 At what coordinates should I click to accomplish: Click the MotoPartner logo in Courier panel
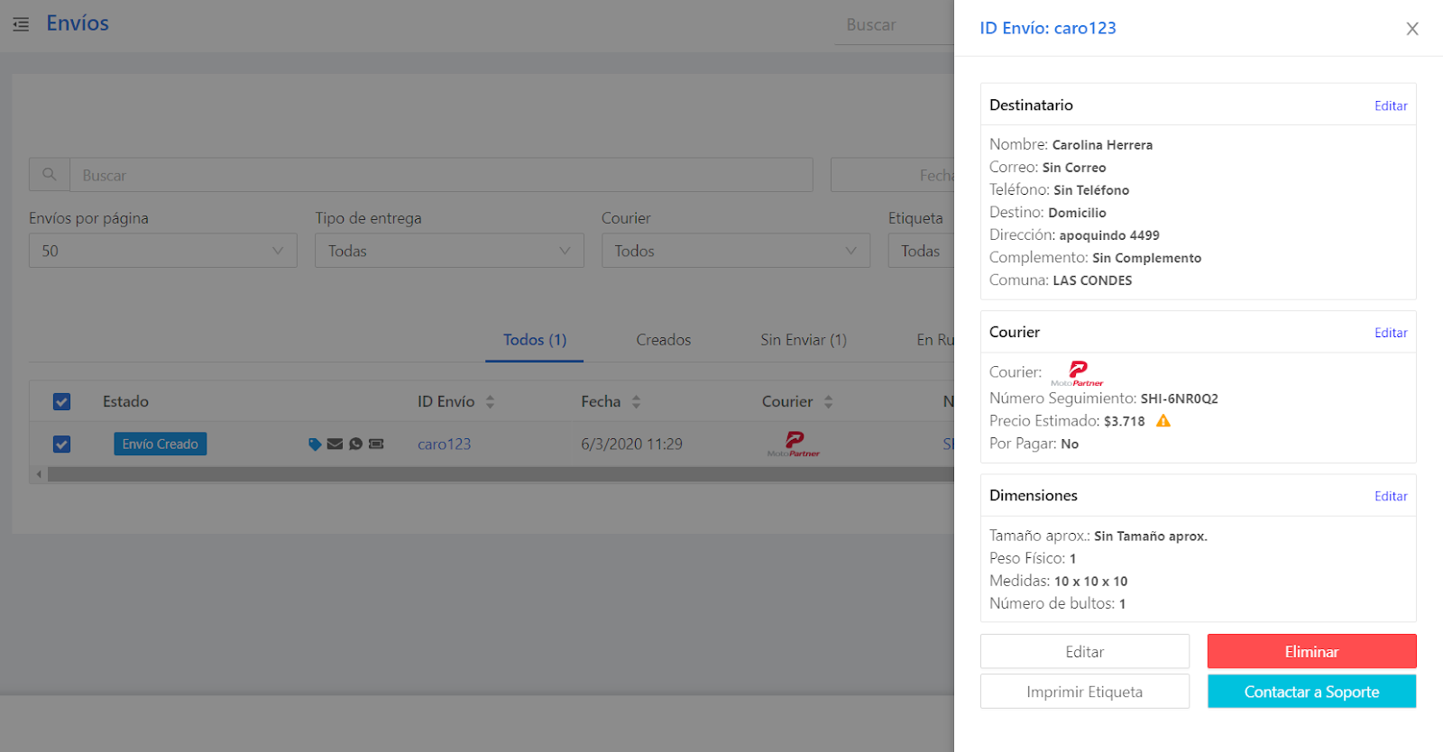pyautogui.click(x=1077, y=372)
